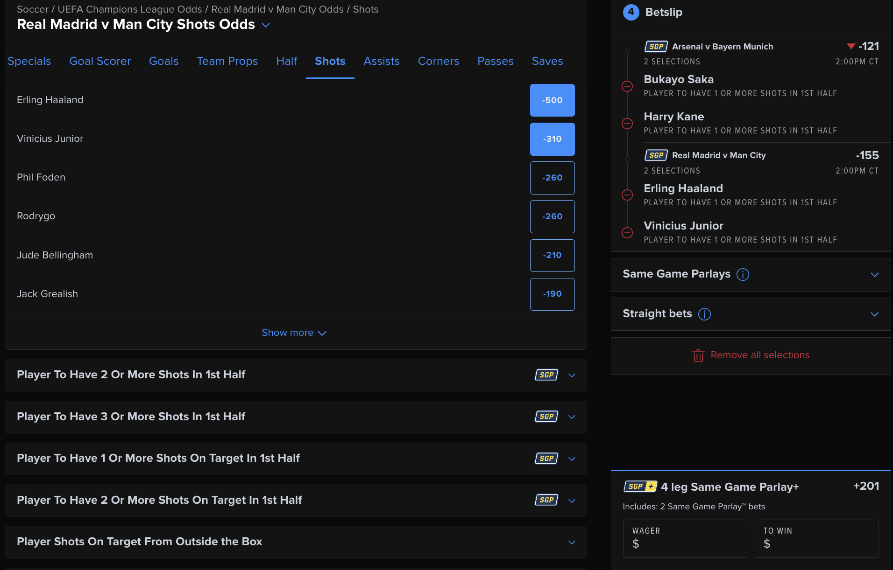Click Show more players link
The width and height of the screenshot is (893, 570).
click(294, 333)
